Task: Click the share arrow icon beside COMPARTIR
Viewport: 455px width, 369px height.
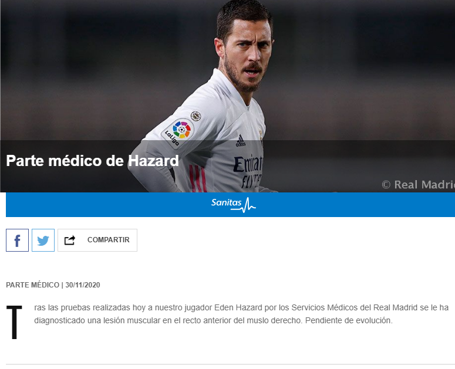Action: tap(70, 240)
